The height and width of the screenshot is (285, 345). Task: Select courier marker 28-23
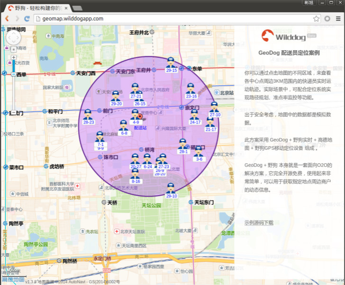pyautogui.click(x=88, y=117)
